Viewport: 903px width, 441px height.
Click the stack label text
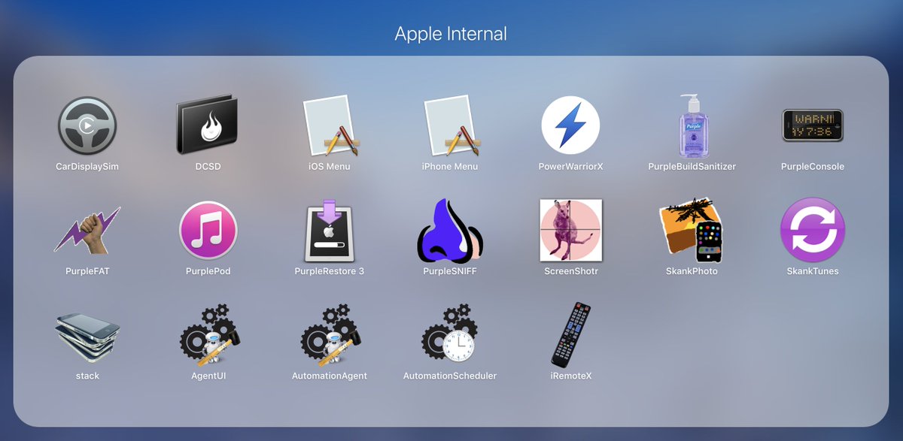87,376
